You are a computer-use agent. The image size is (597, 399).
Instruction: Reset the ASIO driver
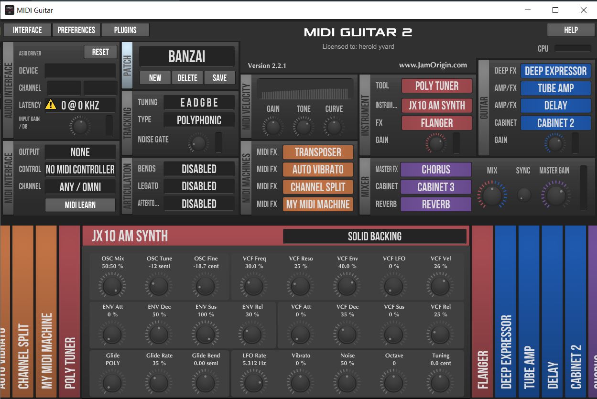(100, 52)
